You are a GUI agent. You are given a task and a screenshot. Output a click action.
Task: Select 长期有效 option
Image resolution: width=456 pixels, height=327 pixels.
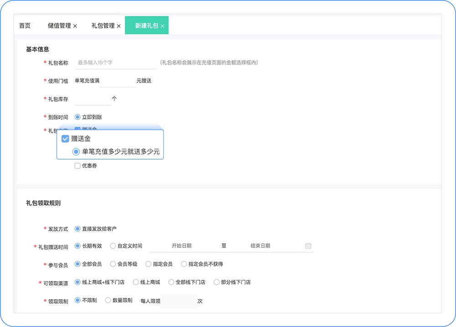tap(78, 245)
